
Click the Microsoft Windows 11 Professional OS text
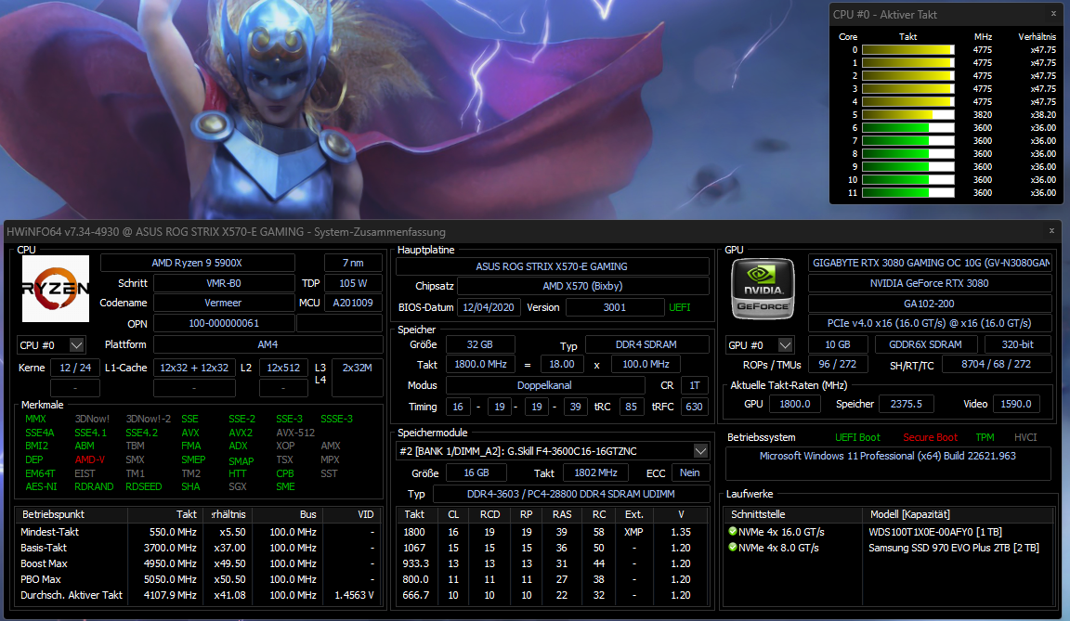[x=887, y=456]
